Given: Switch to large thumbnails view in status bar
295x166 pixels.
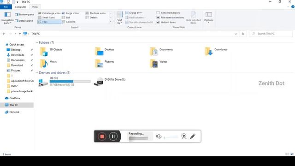Looking at the screenshot, I should (292, 154).
